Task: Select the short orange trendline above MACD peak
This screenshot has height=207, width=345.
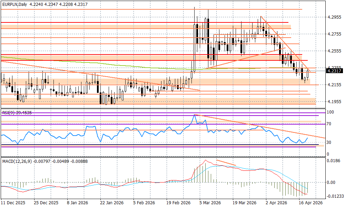Action: coord(226,162)
